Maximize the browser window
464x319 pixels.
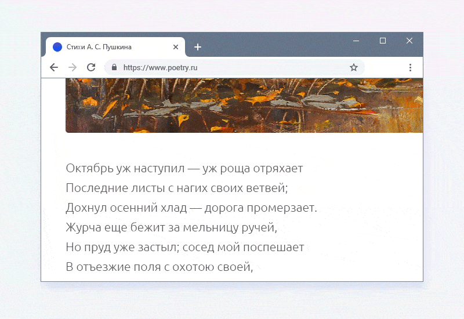point(383,41)
